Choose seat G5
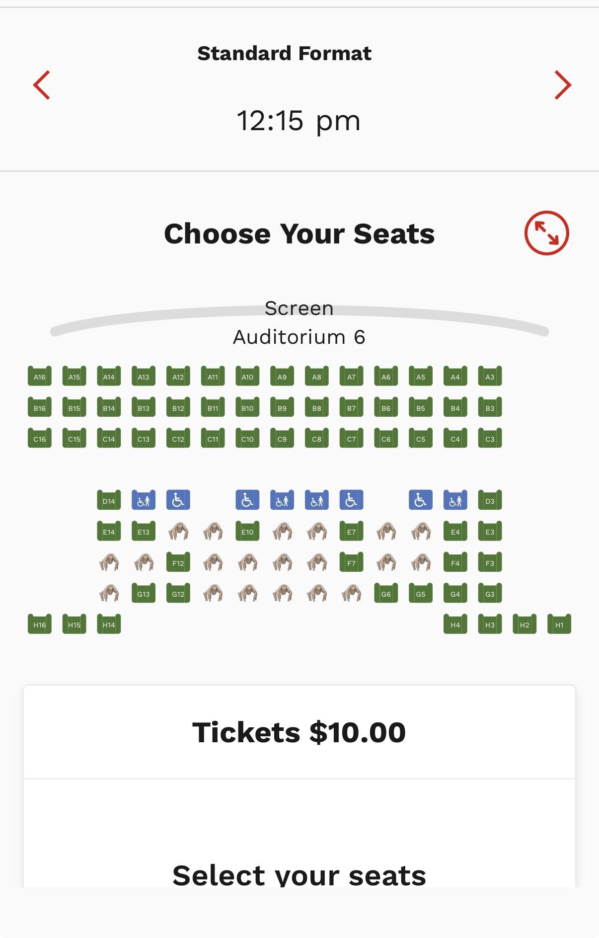The height and width of the screenshot is (938, 599). tap(420, 593)
